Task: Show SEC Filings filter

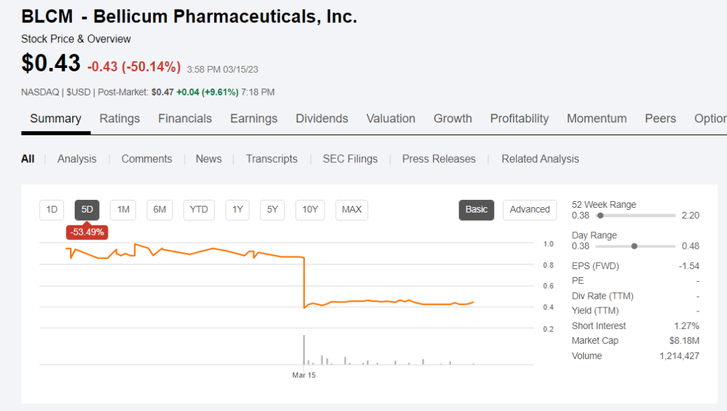Action: click(x=350, y=159)
